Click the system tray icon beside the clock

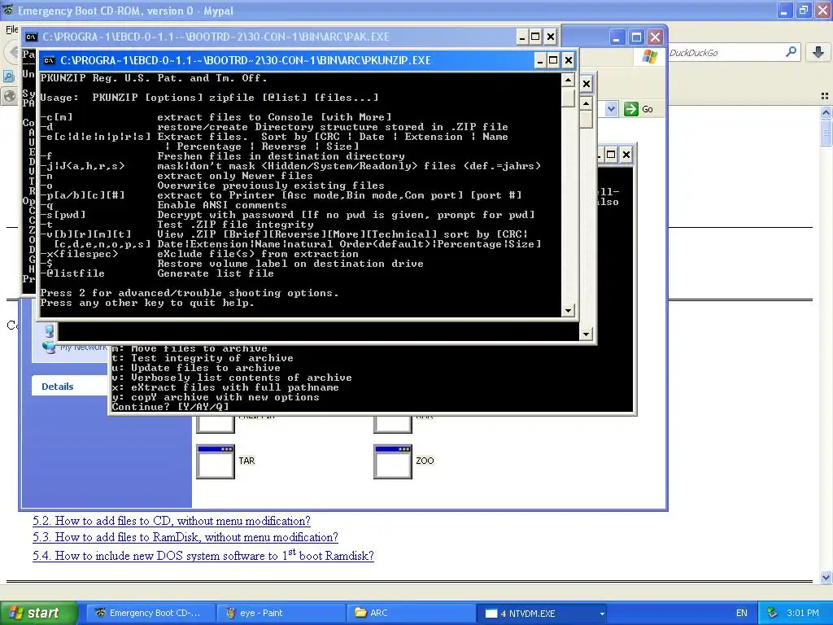point(773,613)
